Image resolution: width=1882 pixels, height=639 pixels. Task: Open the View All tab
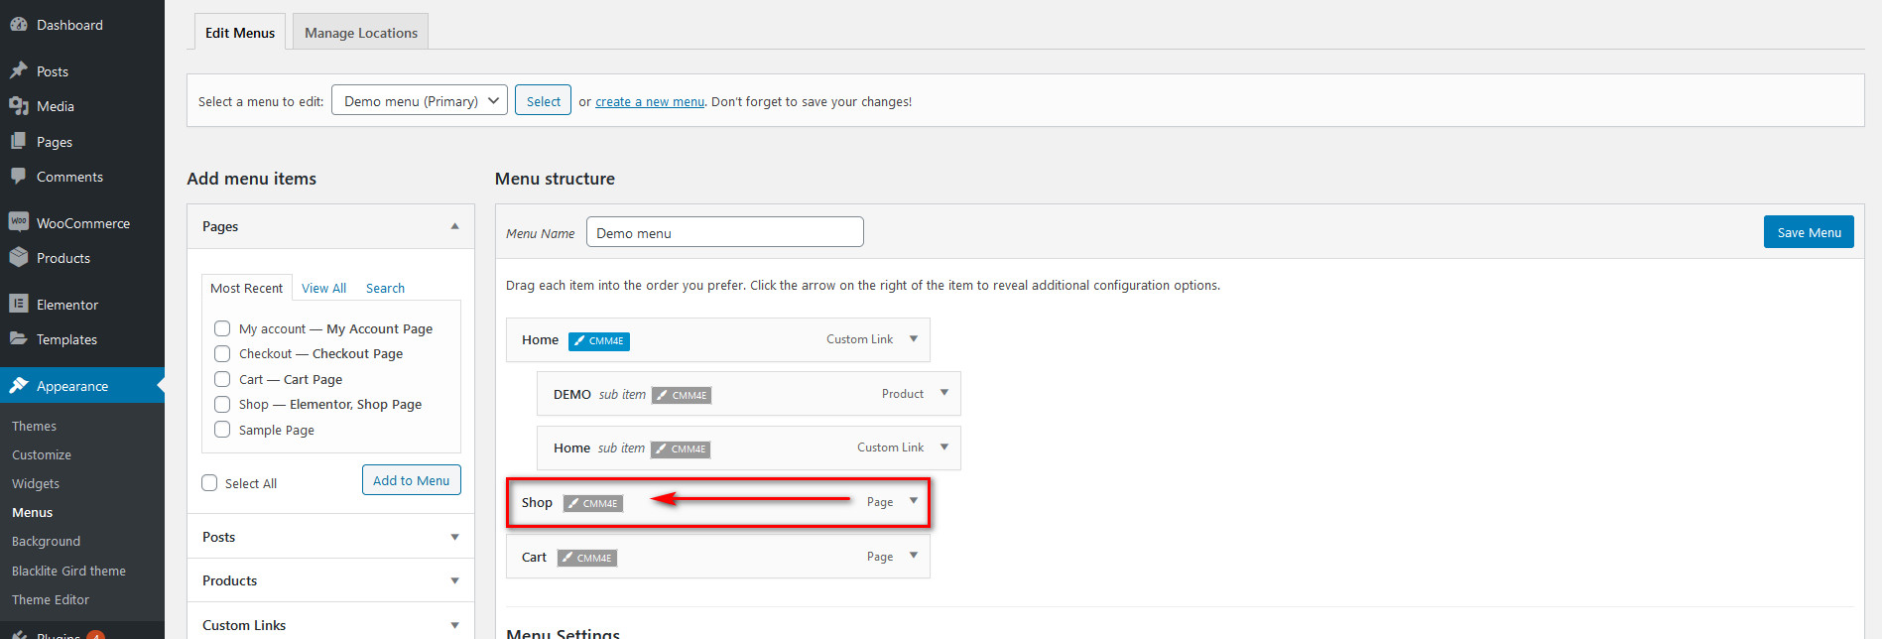323,288
